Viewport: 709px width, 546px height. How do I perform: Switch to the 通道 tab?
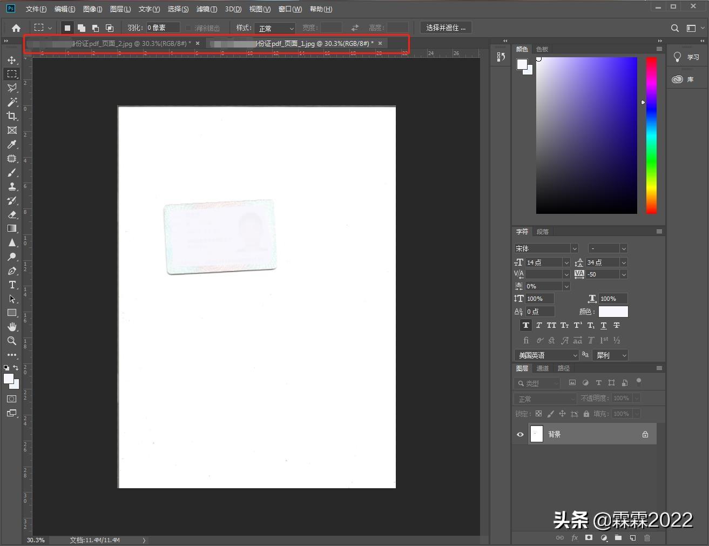point(542,368)
